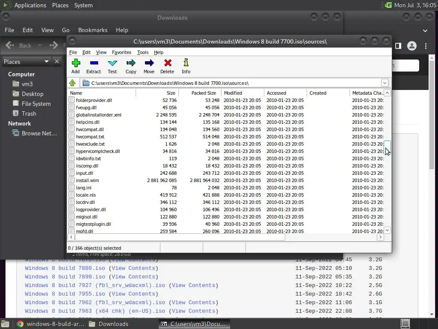Viewport: 438px width, 329px height.
Task: Open the address path dropdown arrow
Action: [x=385, y=83]
